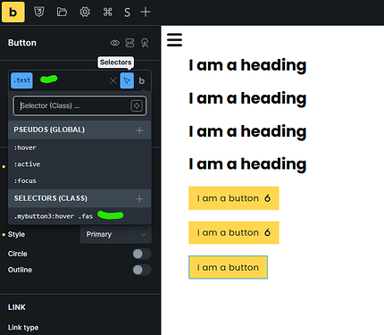Open the Style dropdown showing Primary
The height and width of the screenshot is (335, 384).
click(x=116, y=235)
